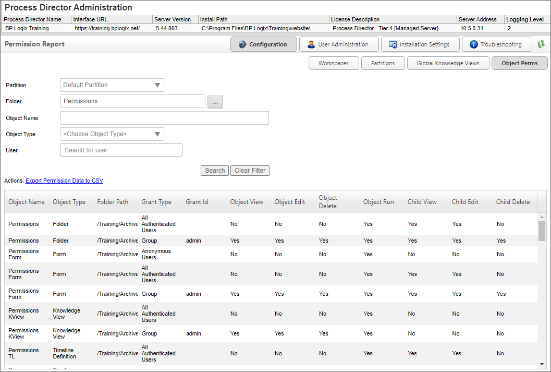Click the table scrollbar down arrow
The height and width of the screenshot is (372, 551).
coord(542,364)
